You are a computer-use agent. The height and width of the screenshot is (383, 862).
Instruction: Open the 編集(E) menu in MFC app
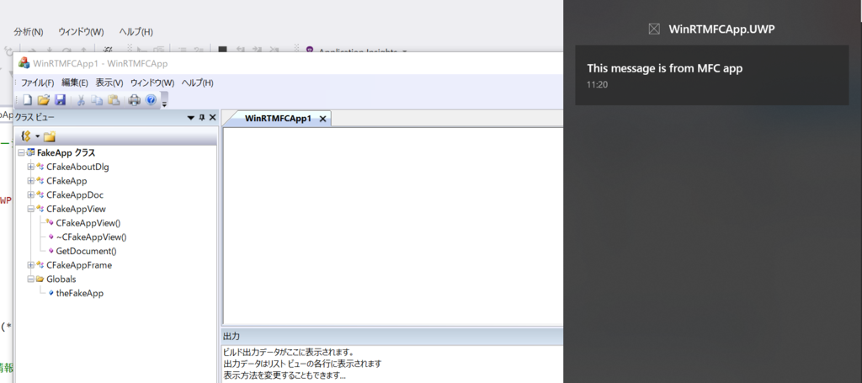tap(75, 83)
